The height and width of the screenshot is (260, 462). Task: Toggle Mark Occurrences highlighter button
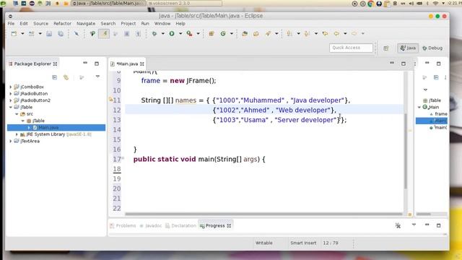coord(104,34)
